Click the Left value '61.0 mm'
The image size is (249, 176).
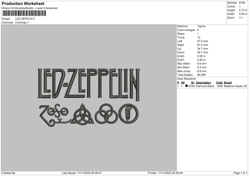[x=203, y=41]
